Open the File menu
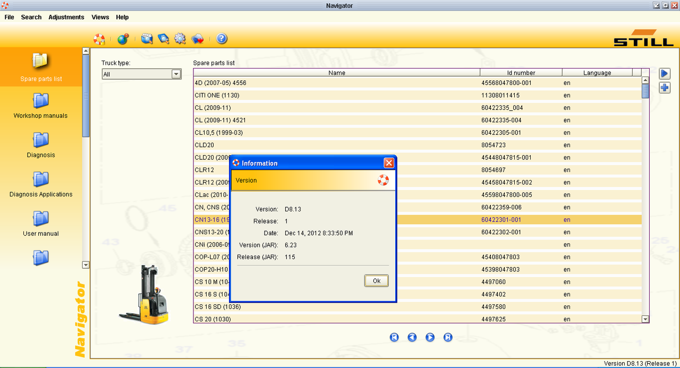 coord(10,17)
